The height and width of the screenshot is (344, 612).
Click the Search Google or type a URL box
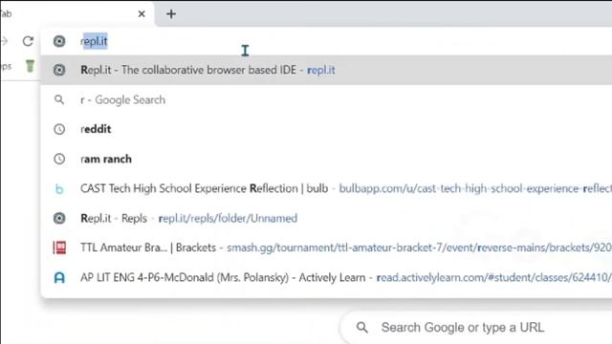[x=476, y=327]
